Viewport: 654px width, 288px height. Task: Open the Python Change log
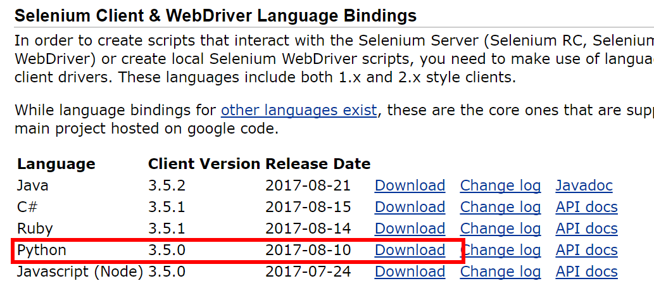pos(501,251)
